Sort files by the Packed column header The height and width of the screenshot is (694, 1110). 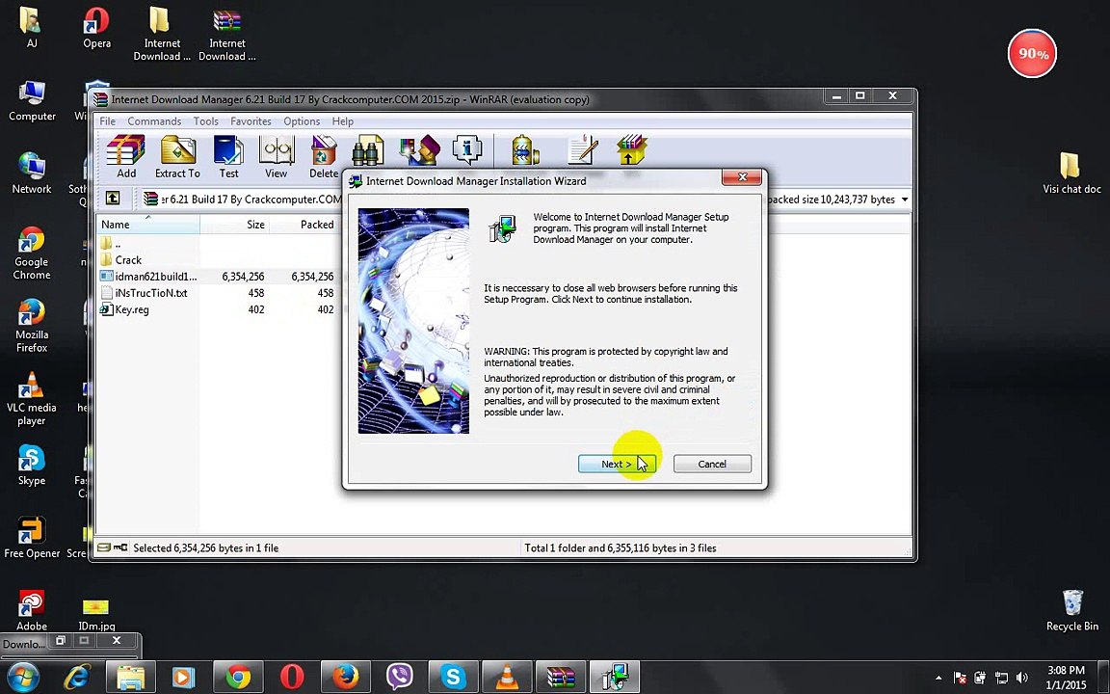pos(305,225)
